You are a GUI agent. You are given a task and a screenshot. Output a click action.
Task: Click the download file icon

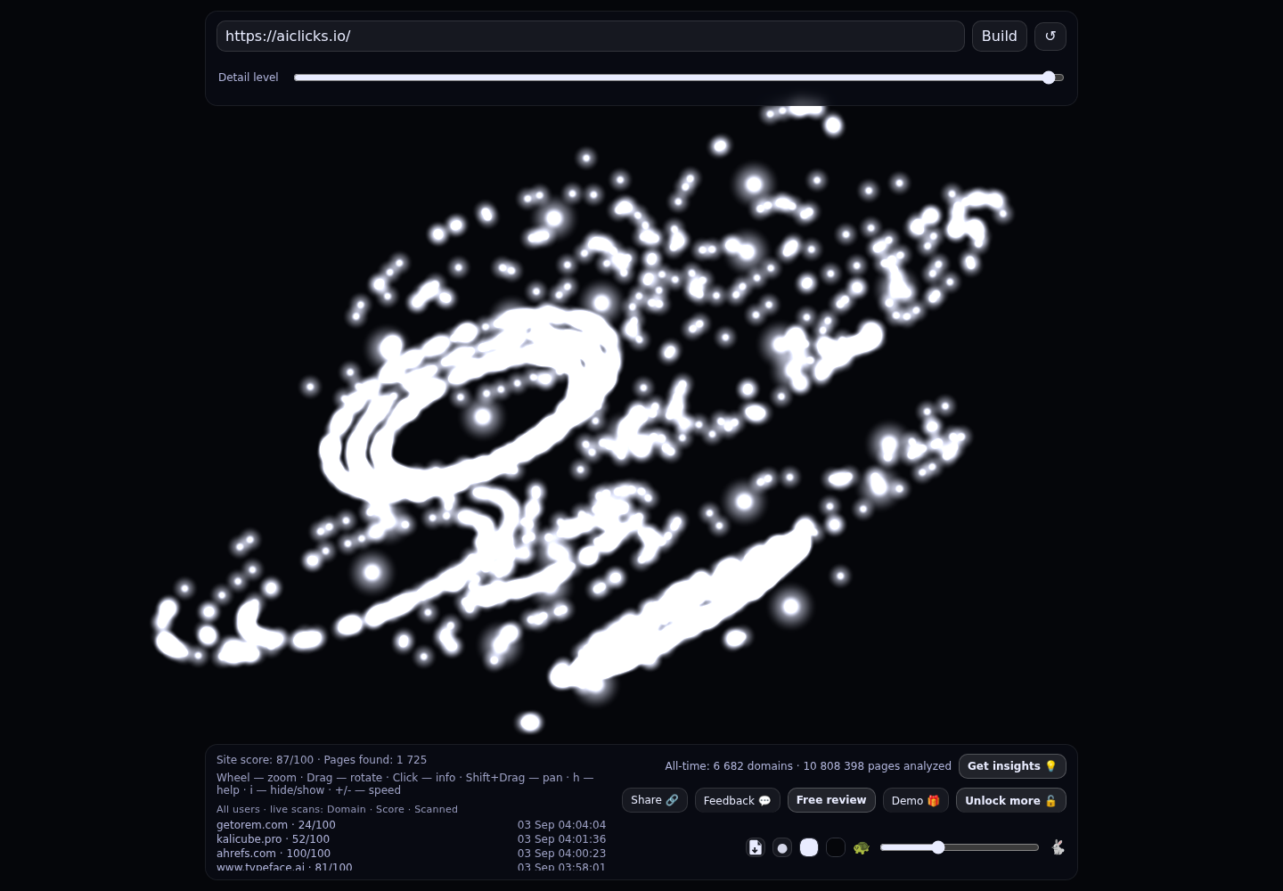[756, 847]
